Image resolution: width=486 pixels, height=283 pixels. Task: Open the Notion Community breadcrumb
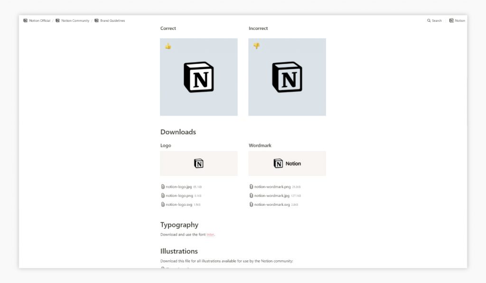point(75,21)
